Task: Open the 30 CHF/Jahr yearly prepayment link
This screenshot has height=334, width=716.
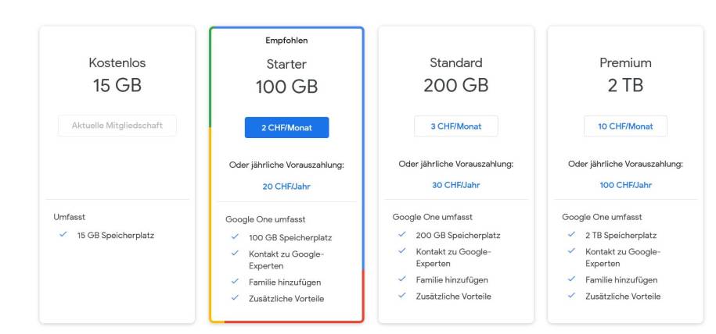Action: tap(455, 185)
